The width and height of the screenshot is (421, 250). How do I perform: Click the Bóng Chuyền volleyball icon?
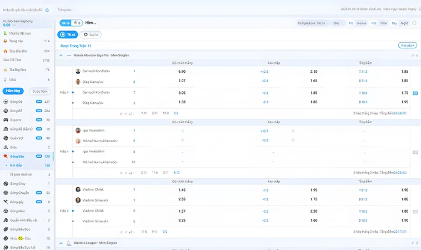point(6,193)
